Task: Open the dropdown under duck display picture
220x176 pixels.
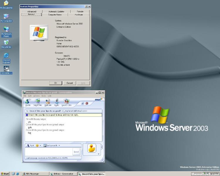Action: click(99, 154)
